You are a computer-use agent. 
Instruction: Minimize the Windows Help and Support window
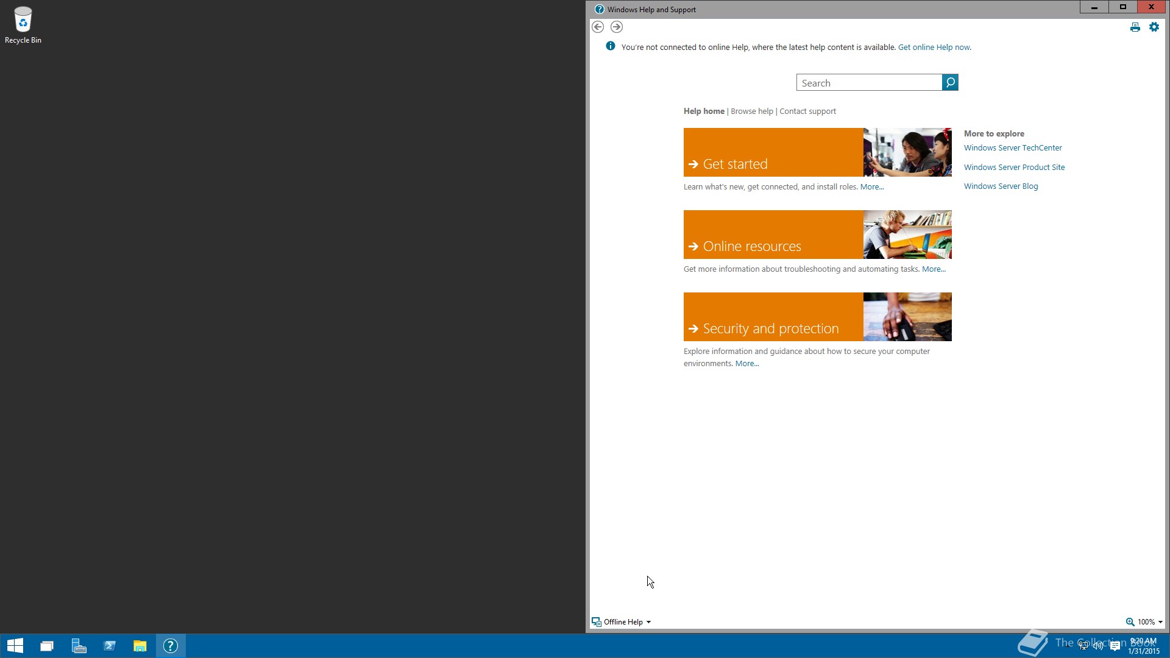(x=1094, y=7)
